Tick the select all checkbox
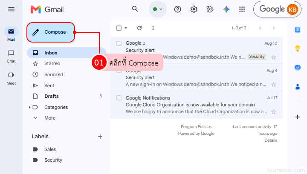Screen dimensions: 307x174 [x=119, y=28]
